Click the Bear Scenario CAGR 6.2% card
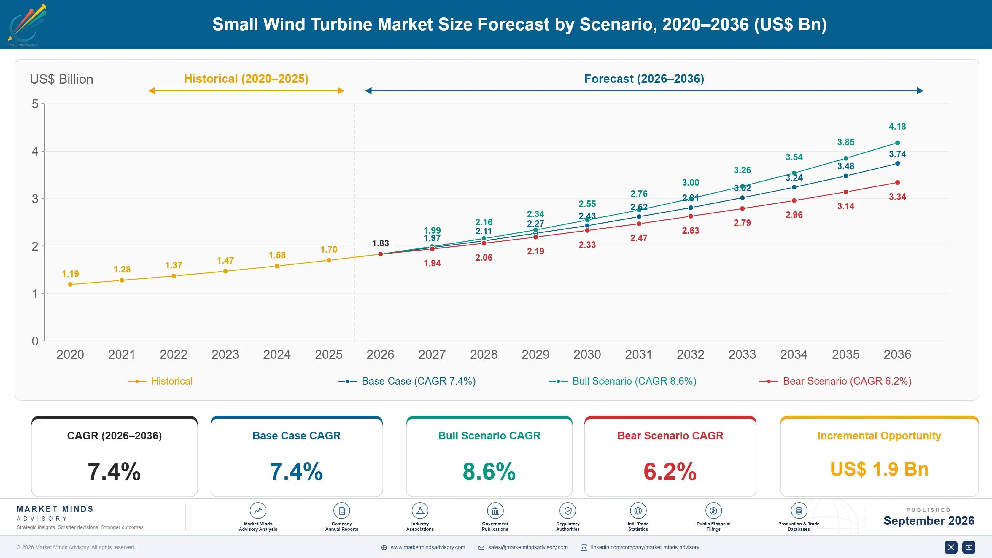This screenshot has width=992, height=558. (x=670, y=456)
